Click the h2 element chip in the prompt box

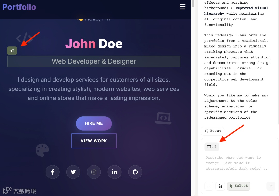[212, 147]
